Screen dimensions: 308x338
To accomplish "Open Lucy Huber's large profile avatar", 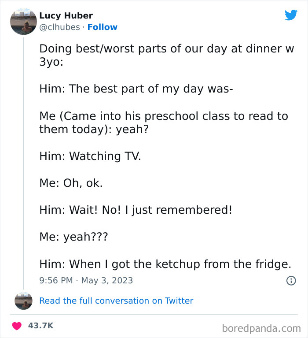I will [23, 21].
